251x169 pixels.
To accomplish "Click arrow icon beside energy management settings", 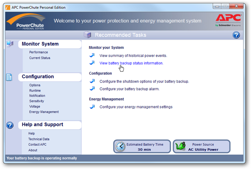I will tap(92, 107).
